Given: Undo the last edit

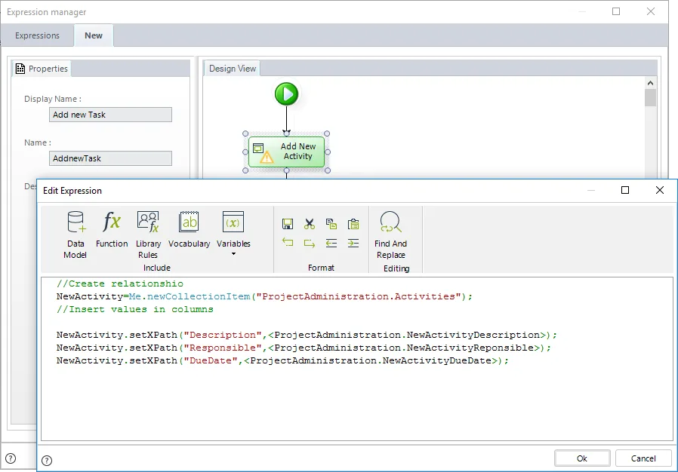Looking at the screenshot, I should pos(288,243).
